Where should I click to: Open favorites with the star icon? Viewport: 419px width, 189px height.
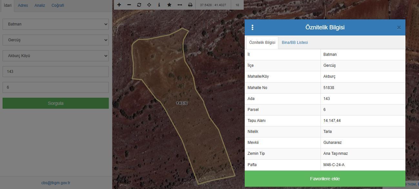point(169,5)
